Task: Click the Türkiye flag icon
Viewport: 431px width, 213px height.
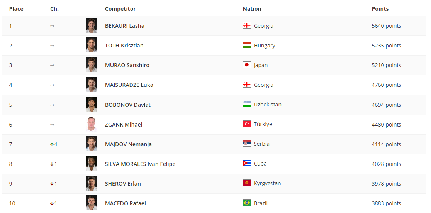Action: [246, 124]
